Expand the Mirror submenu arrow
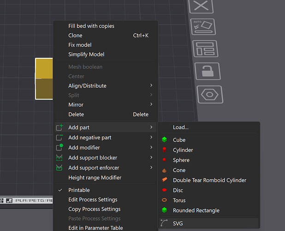285x231 pixels. 151,104
